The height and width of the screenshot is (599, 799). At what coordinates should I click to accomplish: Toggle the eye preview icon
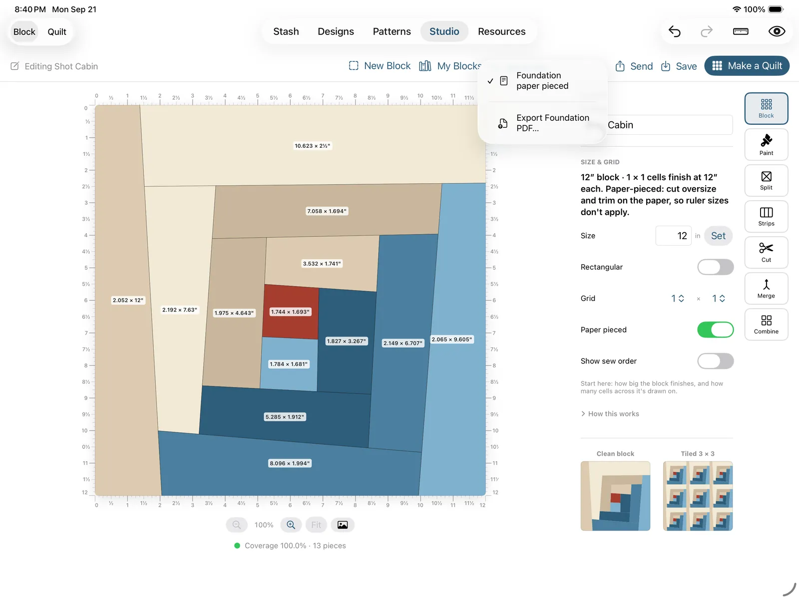tap(777, 31)
